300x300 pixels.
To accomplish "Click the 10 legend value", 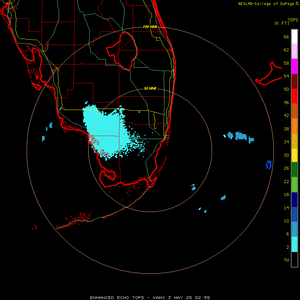I will 286,221.
